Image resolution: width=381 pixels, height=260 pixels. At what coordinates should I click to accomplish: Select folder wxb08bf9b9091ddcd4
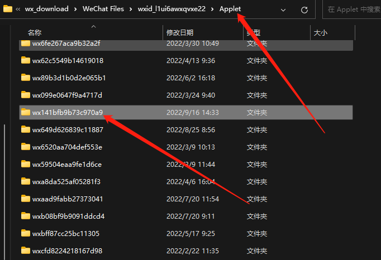[186, 216]
